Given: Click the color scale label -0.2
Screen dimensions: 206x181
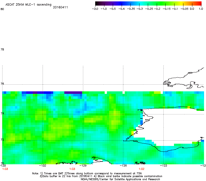Looking at the screenshot, I should (x=157, y=9).
